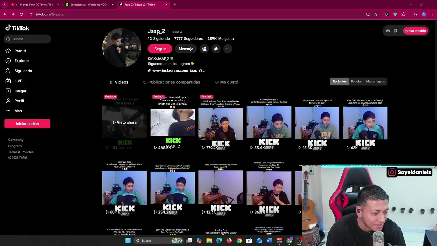Open Chrome three-dots menu
437x246 pixels.
pos(432,14)
